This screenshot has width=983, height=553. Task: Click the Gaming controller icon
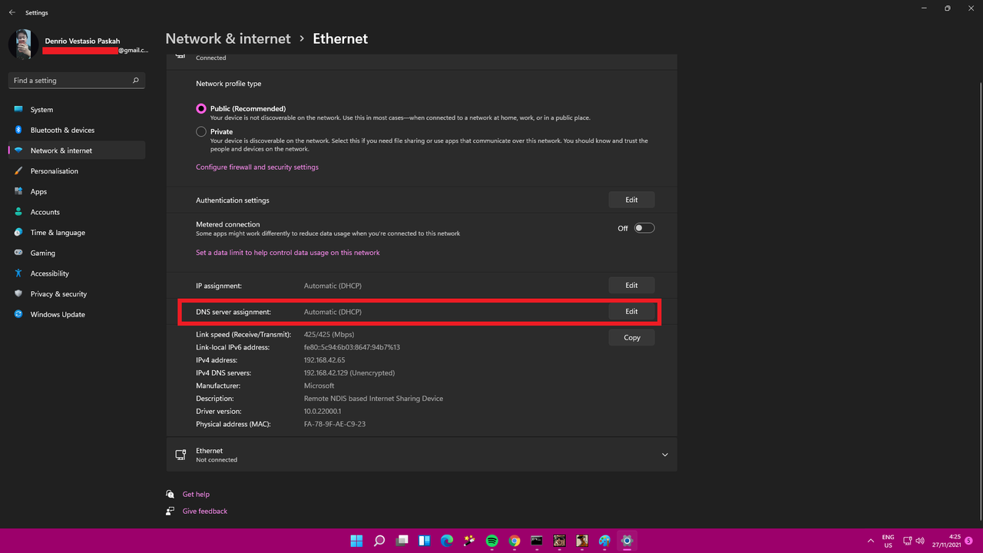[x=18, y=253]
